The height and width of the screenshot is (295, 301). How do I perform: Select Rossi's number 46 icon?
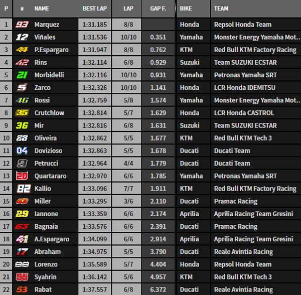[22, 100]
